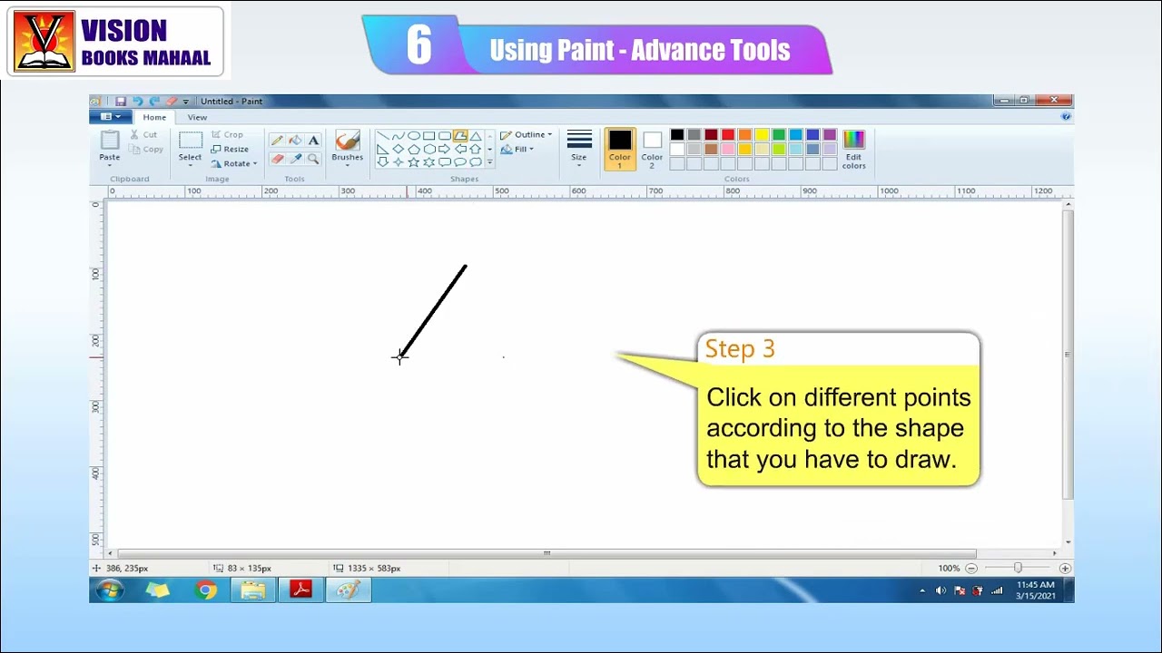
Task: Select the Magnifier tool
Action: (x=313, y=159)
